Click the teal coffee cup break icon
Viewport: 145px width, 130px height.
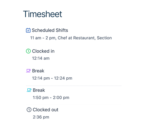click(x=29, y=90)
